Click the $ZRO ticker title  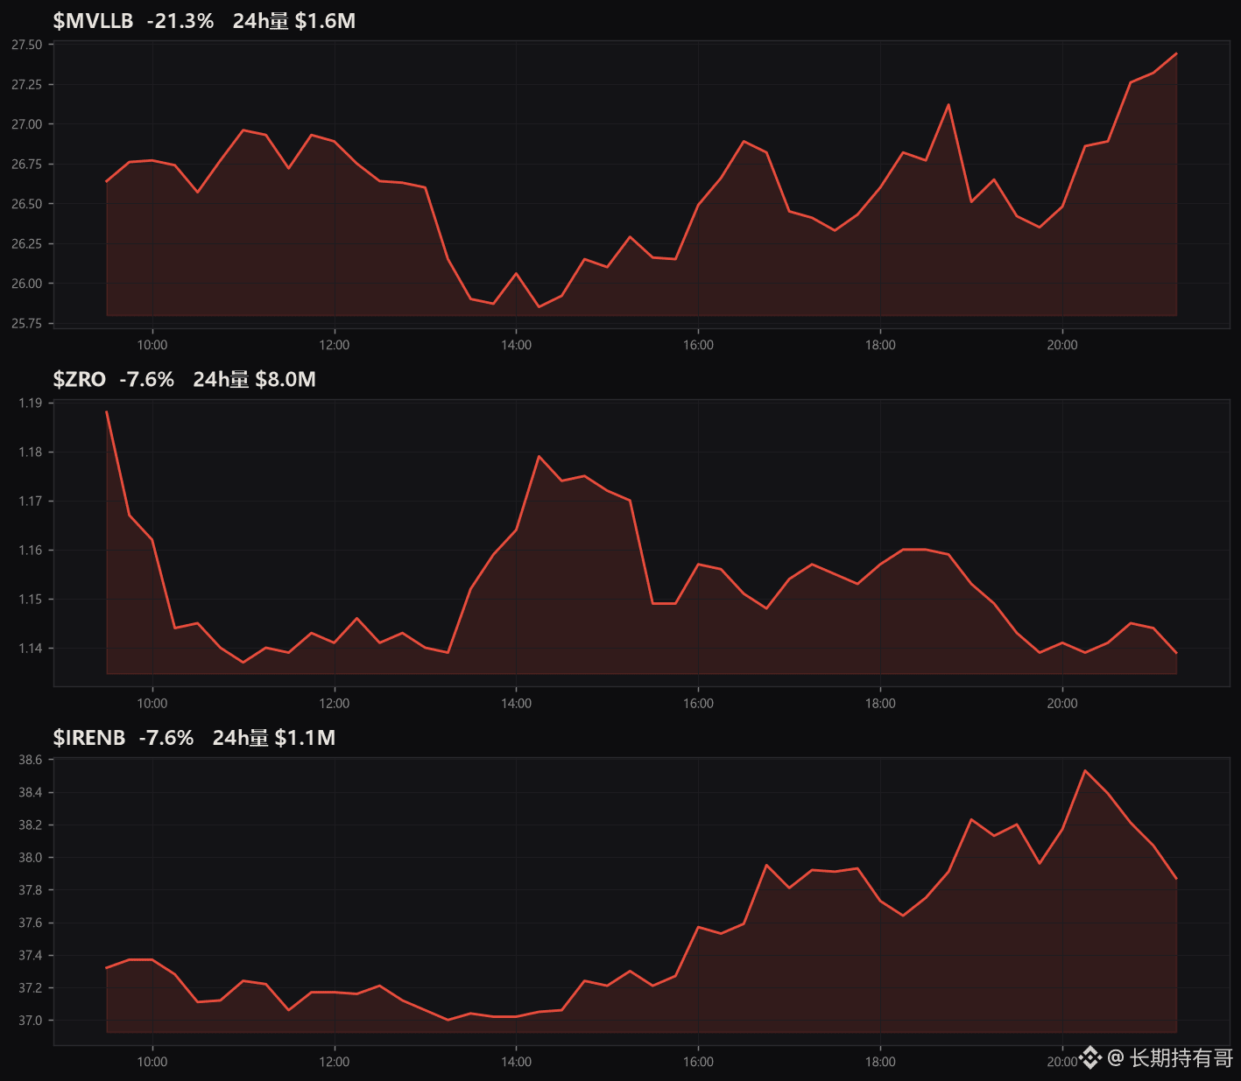(x=80, y=379)
